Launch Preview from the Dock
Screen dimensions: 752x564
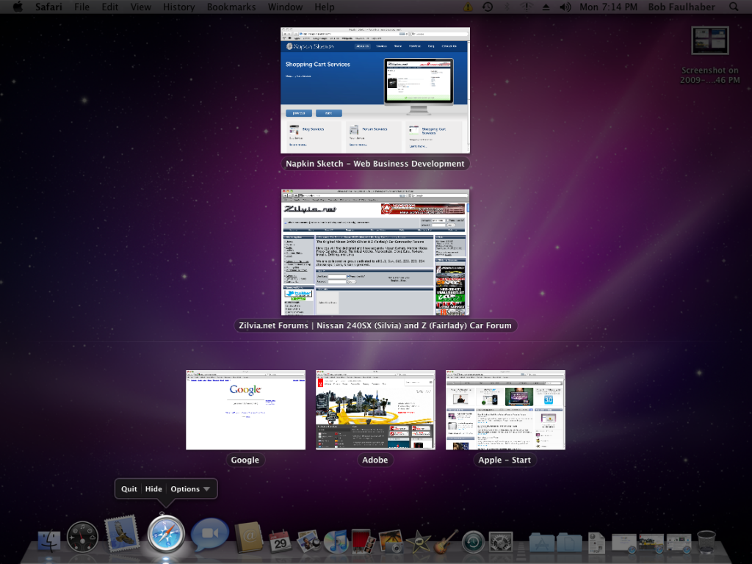308,541
